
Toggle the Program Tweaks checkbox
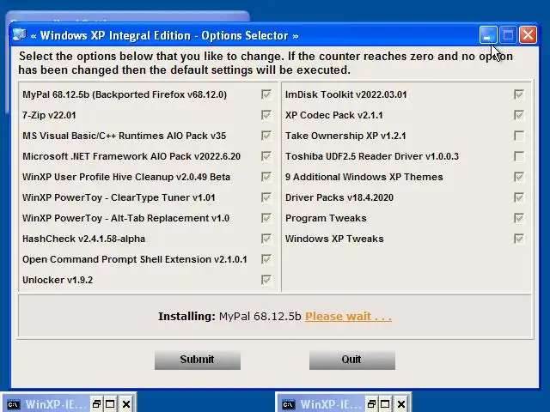519,218
